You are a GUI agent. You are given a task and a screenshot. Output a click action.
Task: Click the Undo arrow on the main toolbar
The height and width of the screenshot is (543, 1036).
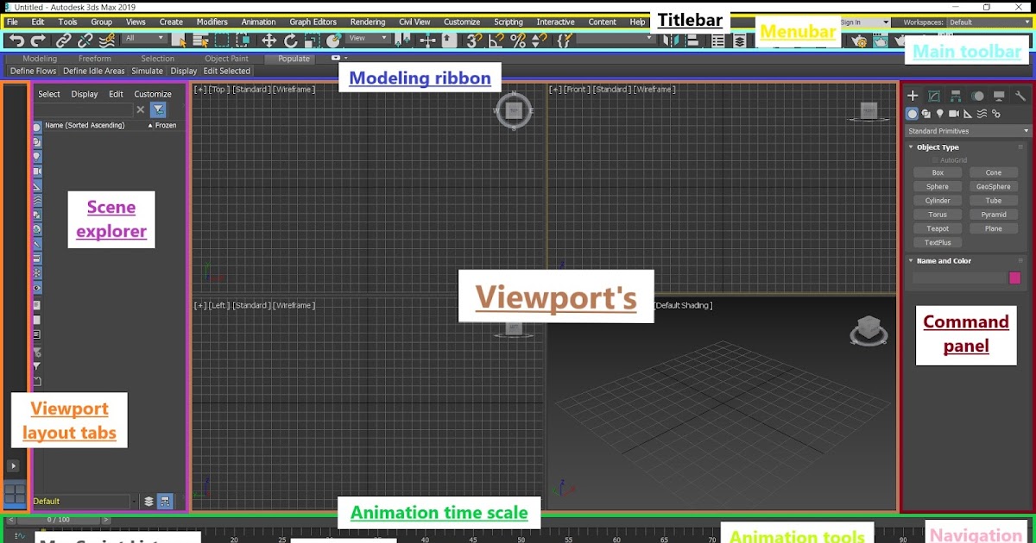[x=17, y=41]
